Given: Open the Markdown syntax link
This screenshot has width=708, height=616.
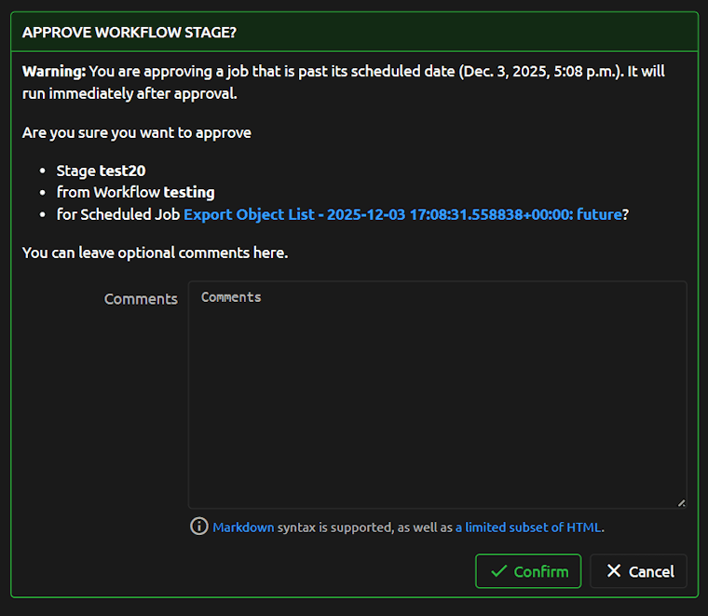Looking at the screenshot, I should point(243,527).
